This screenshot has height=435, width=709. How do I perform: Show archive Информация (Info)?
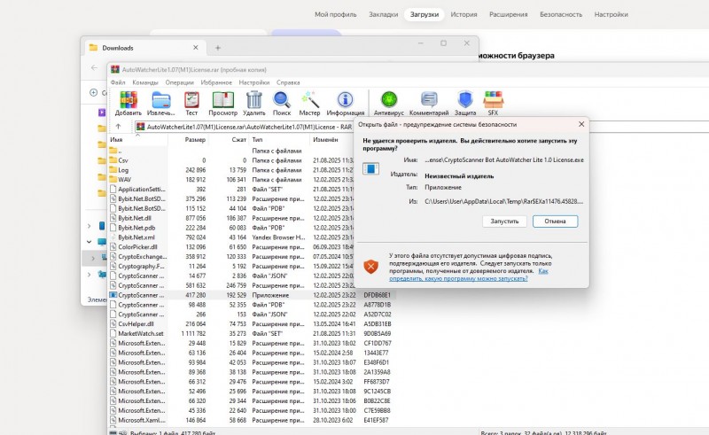[345, 102]
